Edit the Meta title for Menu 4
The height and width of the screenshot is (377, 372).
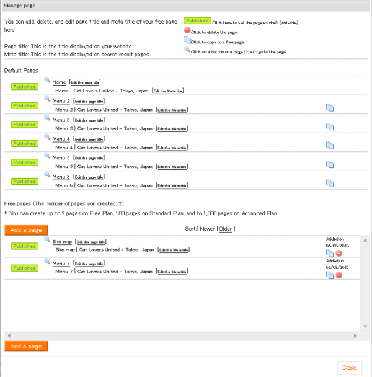(x=172, y=148)
